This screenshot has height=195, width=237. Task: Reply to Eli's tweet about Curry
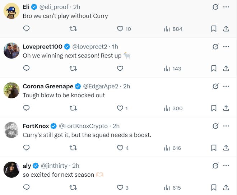click(x=26, y=29)
